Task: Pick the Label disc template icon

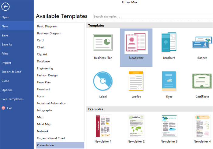Action: (103, 81)
